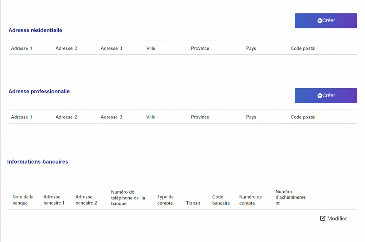Click the Province header in the Adresse professionnelle table

click(x=200, y=117)
